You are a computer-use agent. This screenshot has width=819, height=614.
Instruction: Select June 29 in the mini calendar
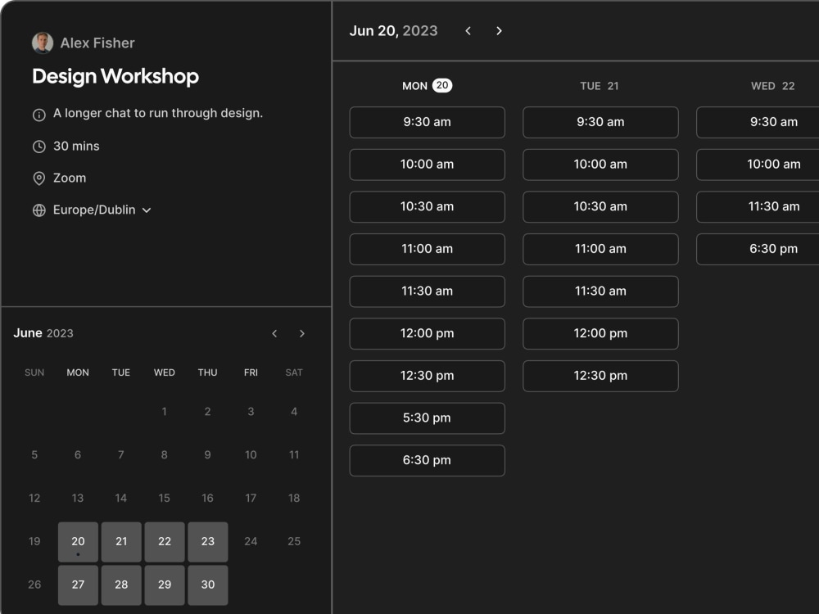pos(165,585)
